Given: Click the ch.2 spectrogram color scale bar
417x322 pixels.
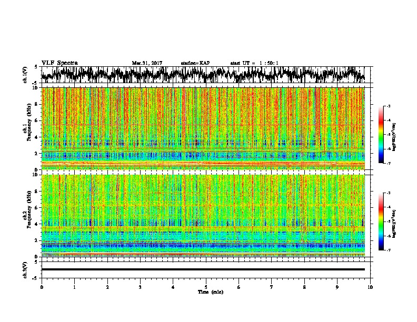Looking at the screenshot, I should tap(381, 222).
